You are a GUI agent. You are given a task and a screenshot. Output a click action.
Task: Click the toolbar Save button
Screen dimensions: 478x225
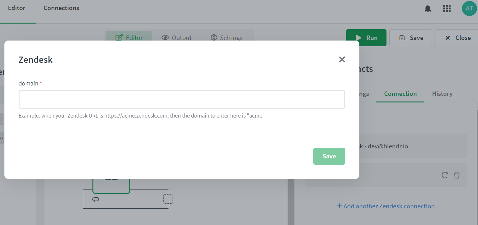pos(411,38)
